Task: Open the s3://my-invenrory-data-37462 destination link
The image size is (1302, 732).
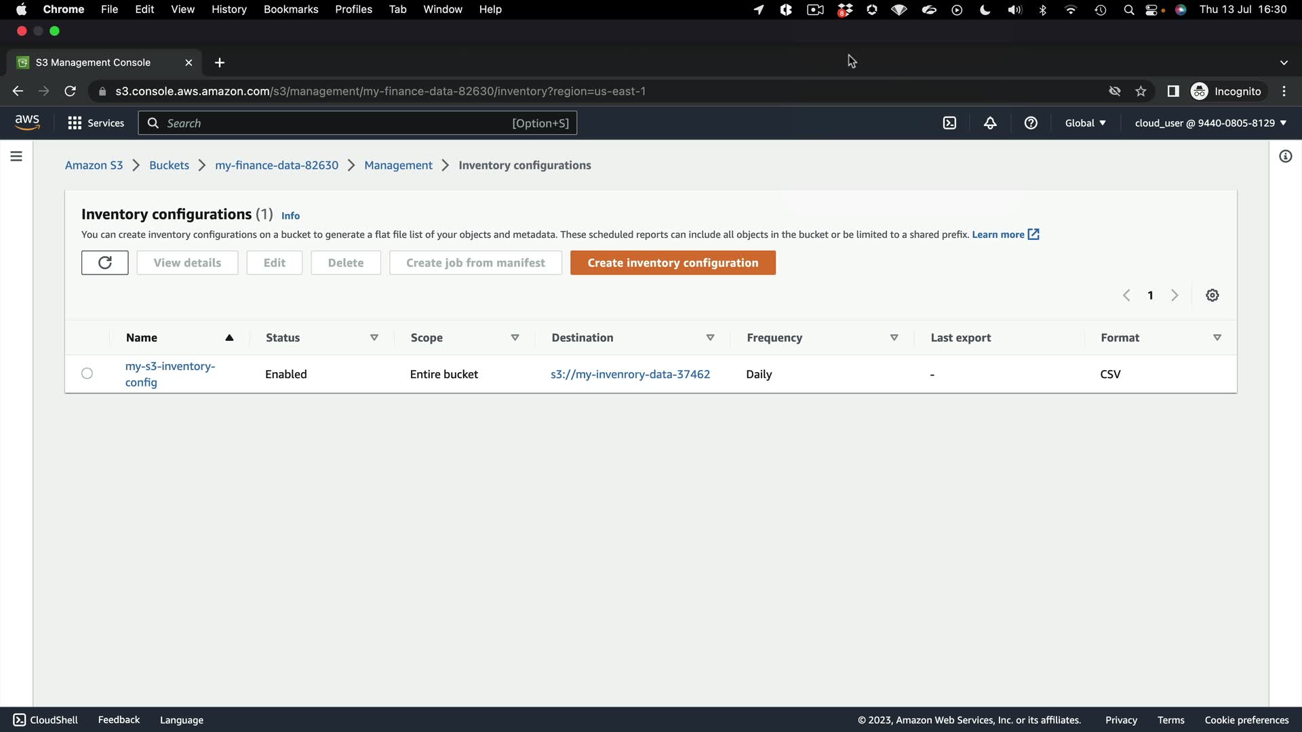Action: (x=630, y=374)
